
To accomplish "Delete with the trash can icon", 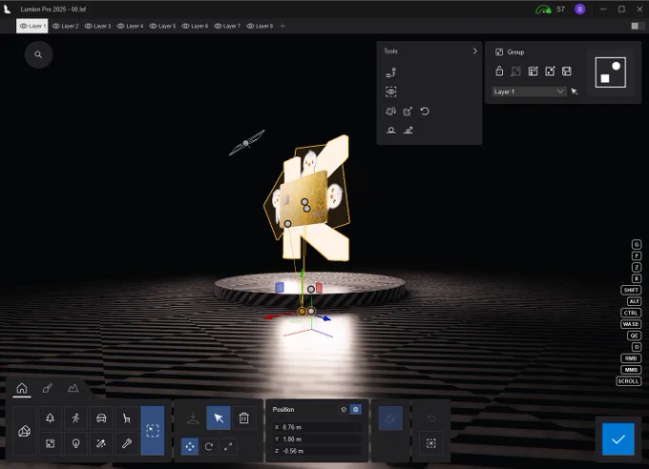I will click(244, 418).
